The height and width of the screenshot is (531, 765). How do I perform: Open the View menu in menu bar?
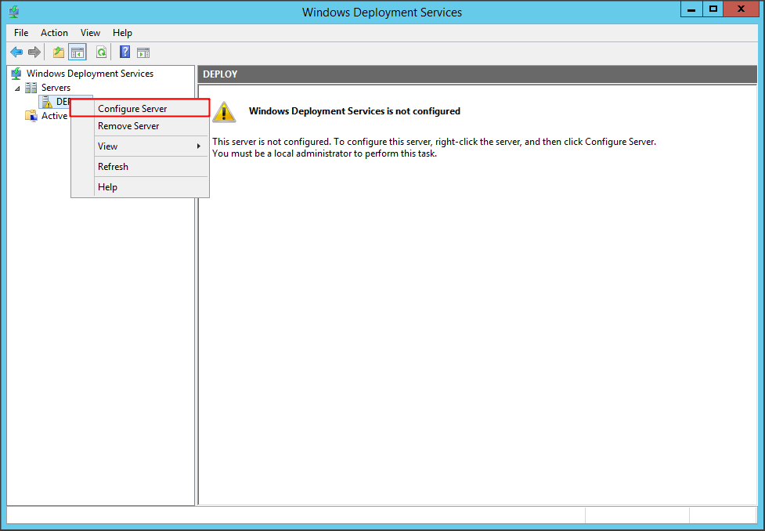click(x=90, y=33)
